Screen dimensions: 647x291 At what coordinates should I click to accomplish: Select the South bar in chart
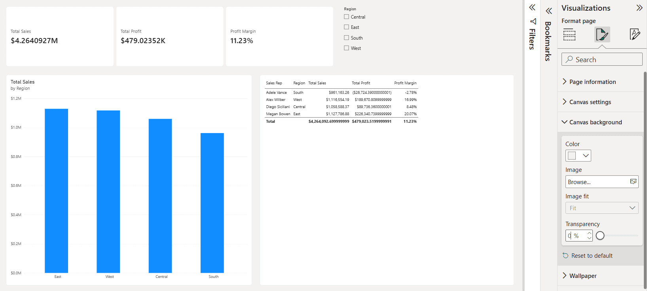point(212,203)
